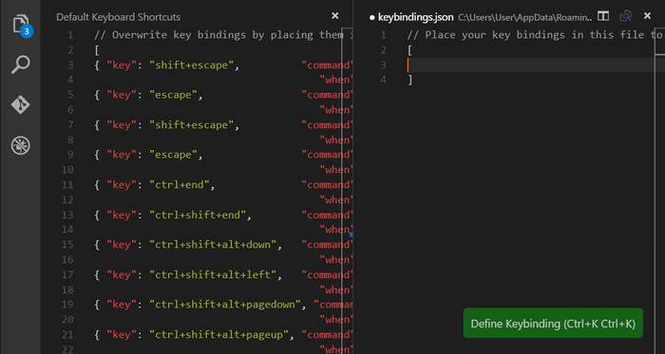Click the "when" text on line 12
This screenshot has width=665, height=354.
[336, 200]
